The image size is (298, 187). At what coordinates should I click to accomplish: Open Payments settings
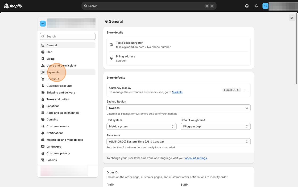coord(68,72)
